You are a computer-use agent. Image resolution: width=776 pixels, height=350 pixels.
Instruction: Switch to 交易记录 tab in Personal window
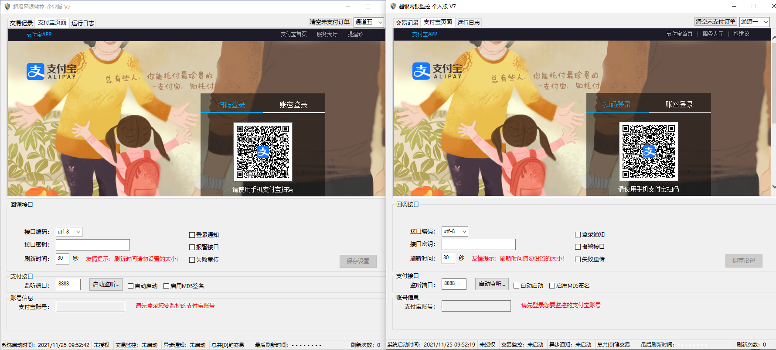coord(407,23)
